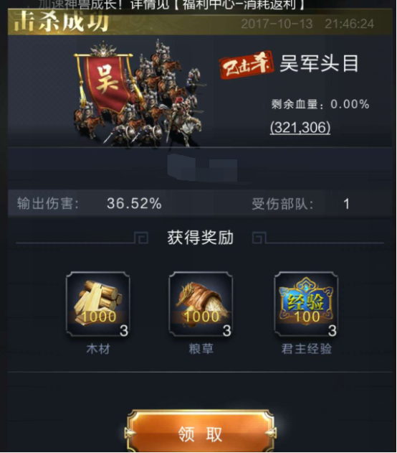Click the 输出伤害 label
397x453 pixels.
click(x=48, y=203)
